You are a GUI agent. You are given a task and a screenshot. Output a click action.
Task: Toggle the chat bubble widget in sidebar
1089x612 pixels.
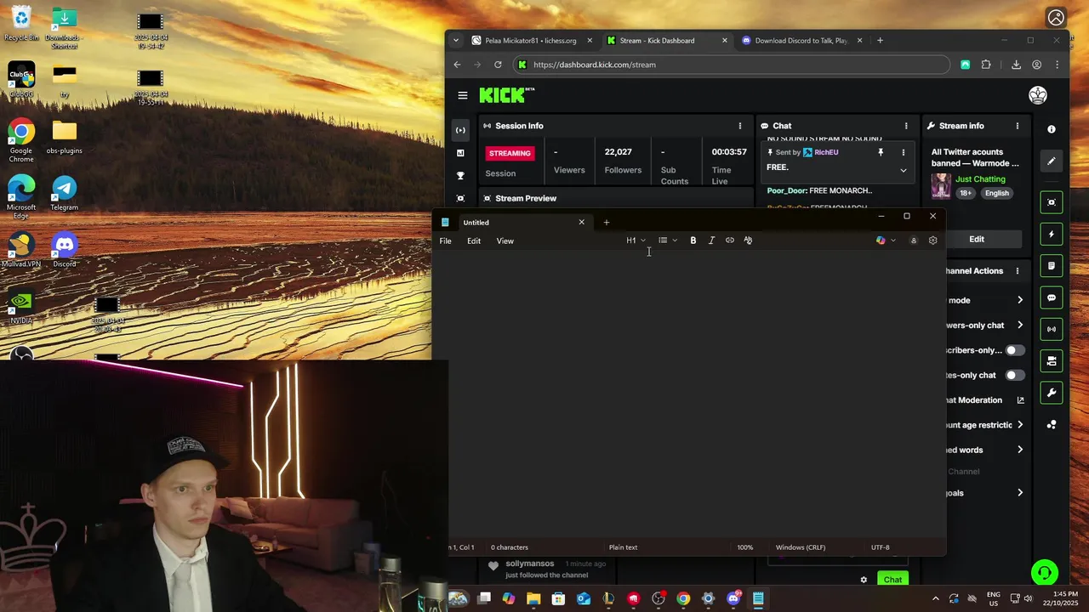tap(1052, 298)
